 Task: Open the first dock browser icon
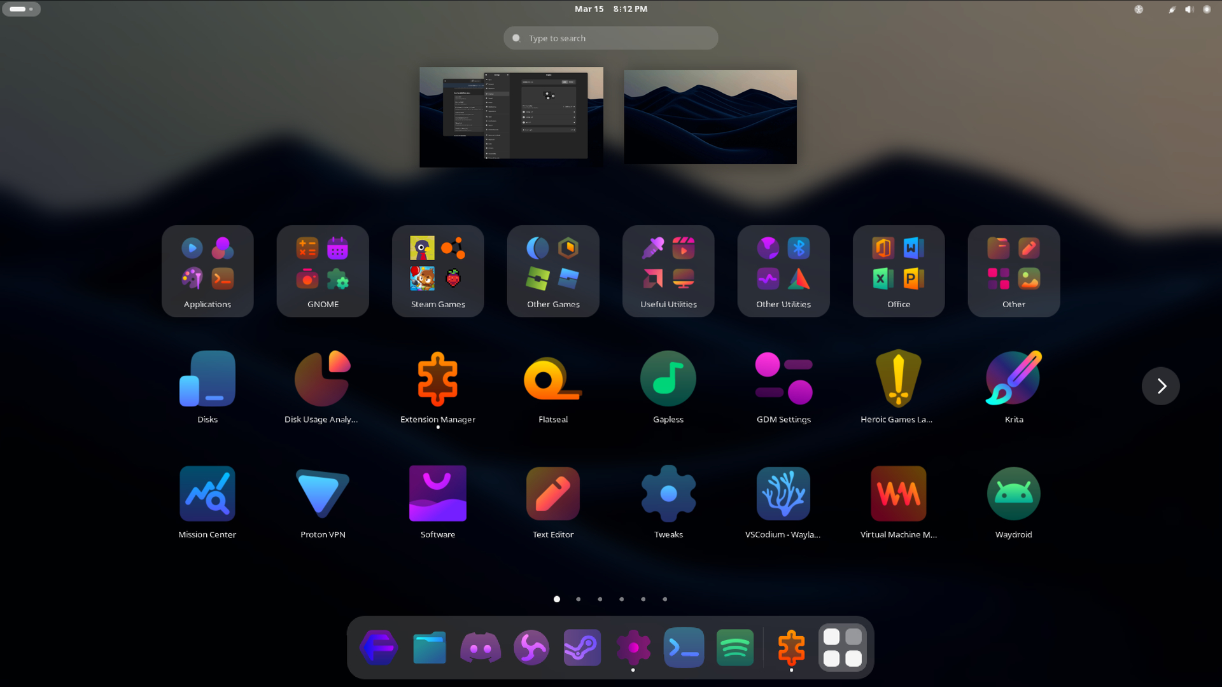(379, 648)
